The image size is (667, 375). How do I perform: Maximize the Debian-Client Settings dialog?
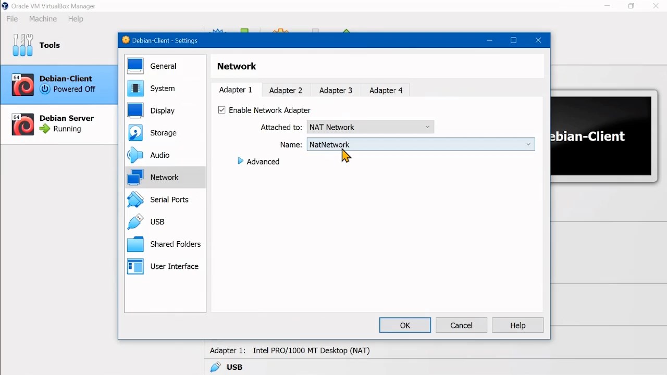[x=514, y=40]
